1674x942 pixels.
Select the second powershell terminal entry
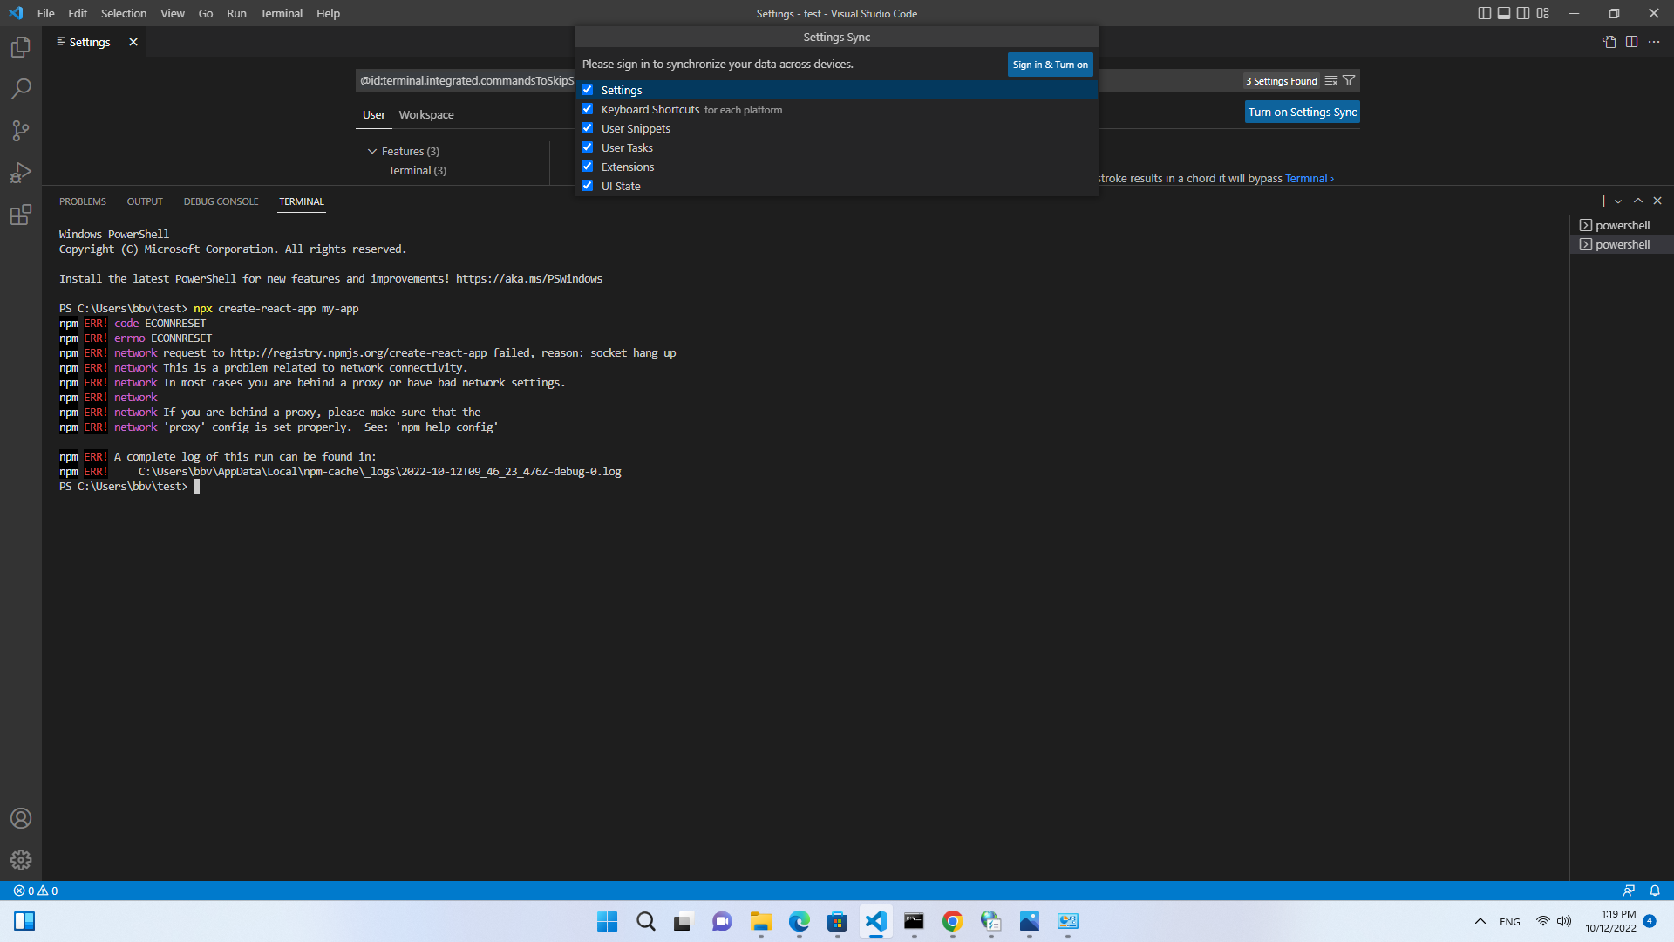(1622, 244)
